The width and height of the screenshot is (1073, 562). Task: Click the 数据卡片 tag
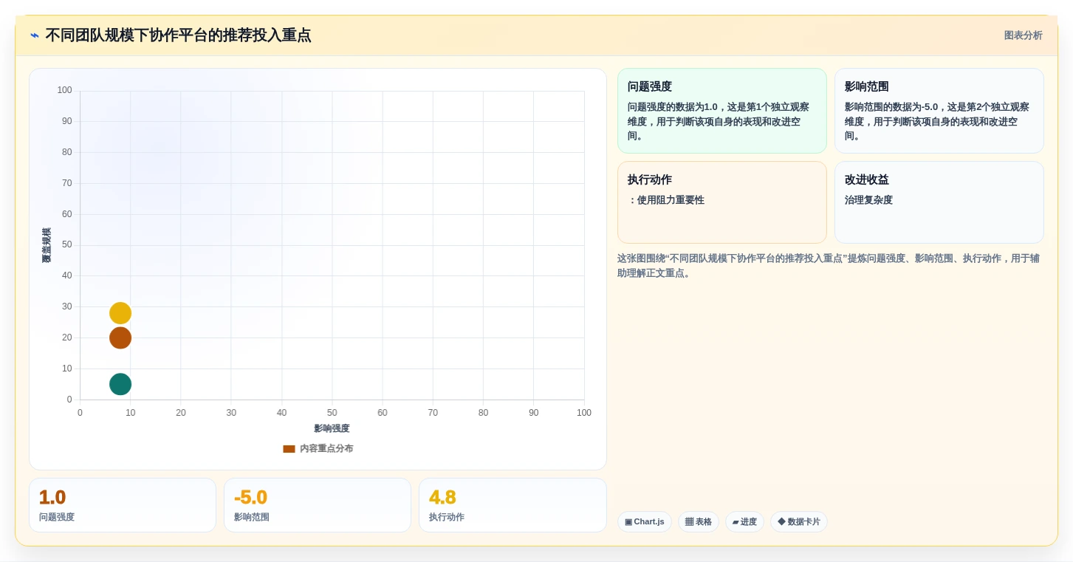coord(799,521)
